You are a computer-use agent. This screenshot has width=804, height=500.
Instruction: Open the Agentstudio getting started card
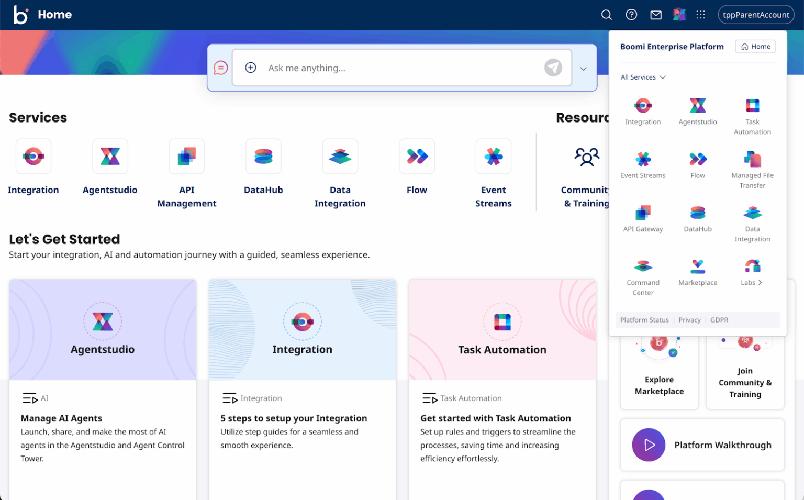103,329
